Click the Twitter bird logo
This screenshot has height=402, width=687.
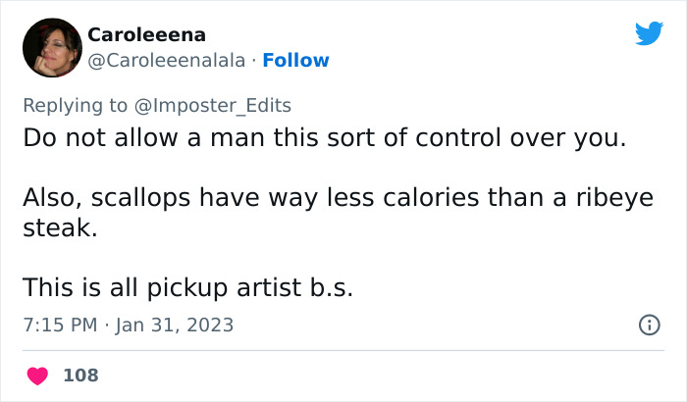(x=649, y=34)
